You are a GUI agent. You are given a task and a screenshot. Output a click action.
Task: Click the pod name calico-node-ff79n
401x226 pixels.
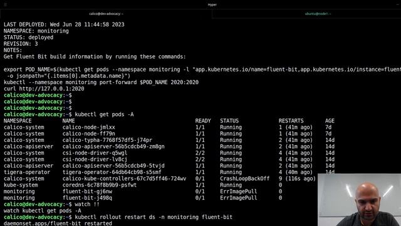click(89, 134)
